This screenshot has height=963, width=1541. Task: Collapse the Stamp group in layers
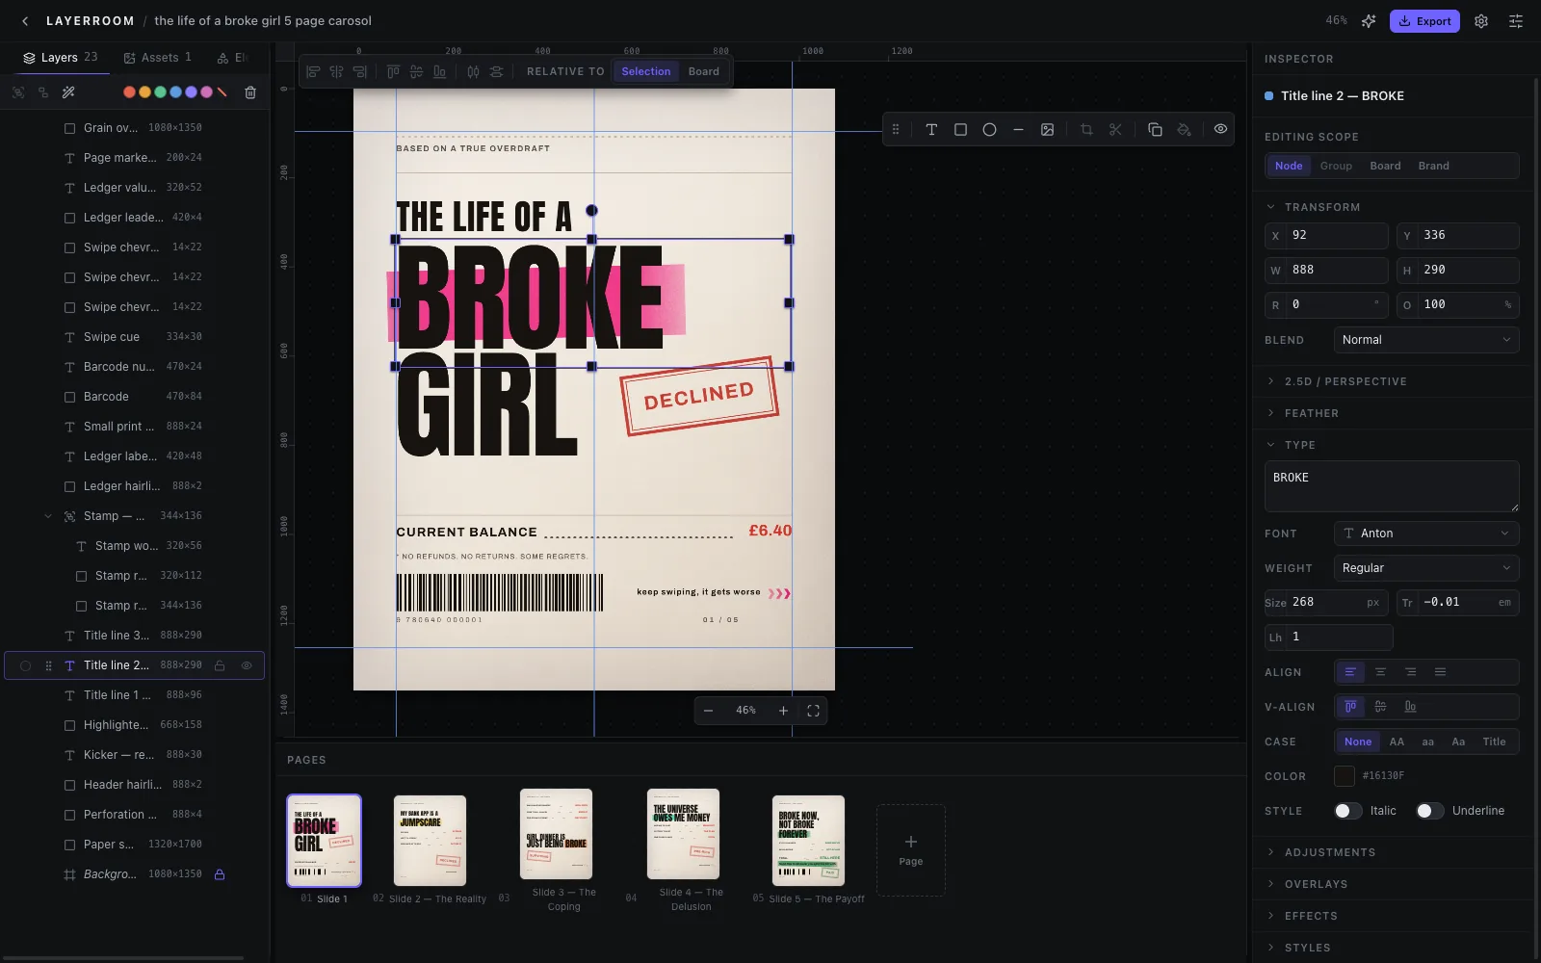tap(48, 516)
